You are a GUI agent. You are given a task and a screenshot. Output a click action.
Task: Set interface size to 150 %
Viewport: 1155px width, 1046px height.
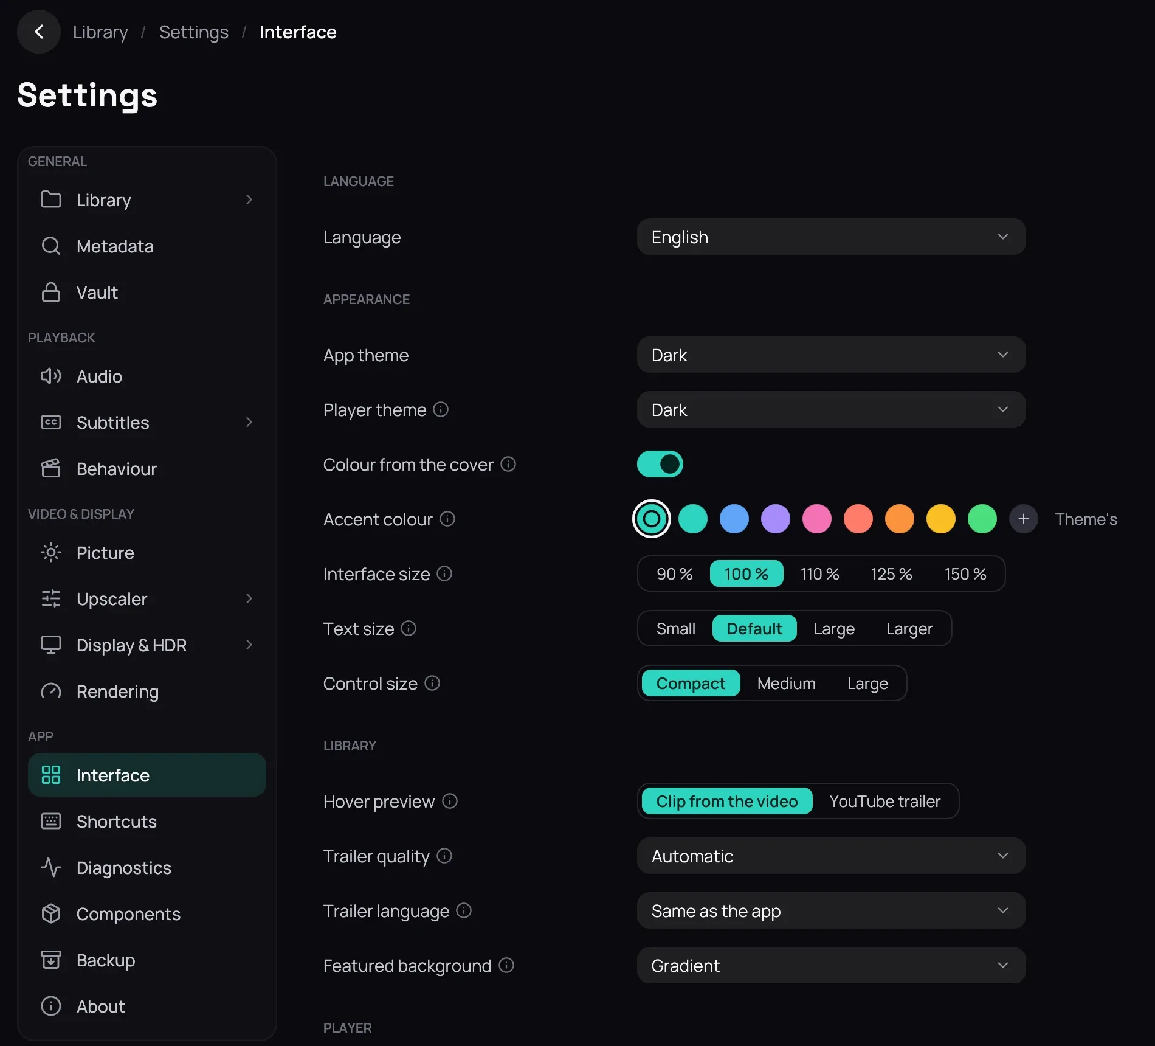point(965,573)
